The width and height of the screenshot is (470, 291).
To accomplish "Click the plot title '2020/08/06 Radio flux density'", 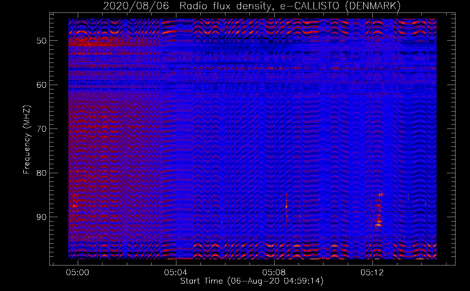I will point(252,6).
